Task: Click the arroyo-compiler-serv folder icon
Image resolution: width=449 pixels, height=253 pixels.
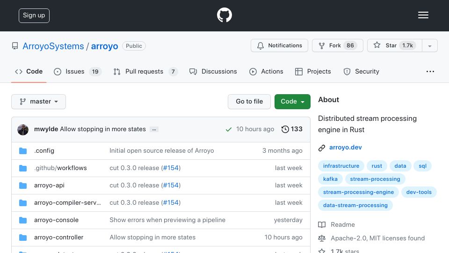Action: click(23, 203)
